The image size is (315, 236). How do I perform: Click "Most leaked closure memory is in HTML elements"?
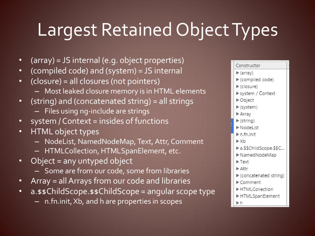click(125, 91)
